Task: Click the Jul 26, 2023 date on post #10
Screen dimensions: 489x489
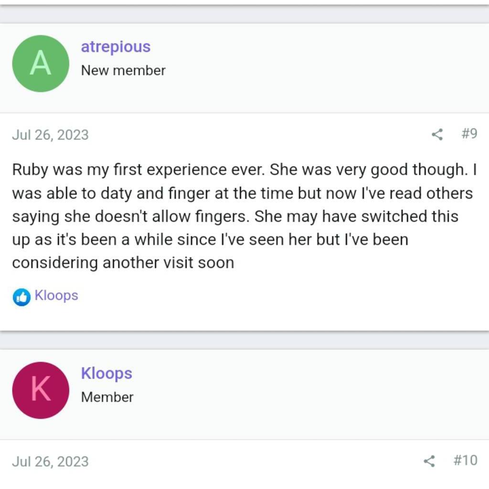Action: point(51,462)
